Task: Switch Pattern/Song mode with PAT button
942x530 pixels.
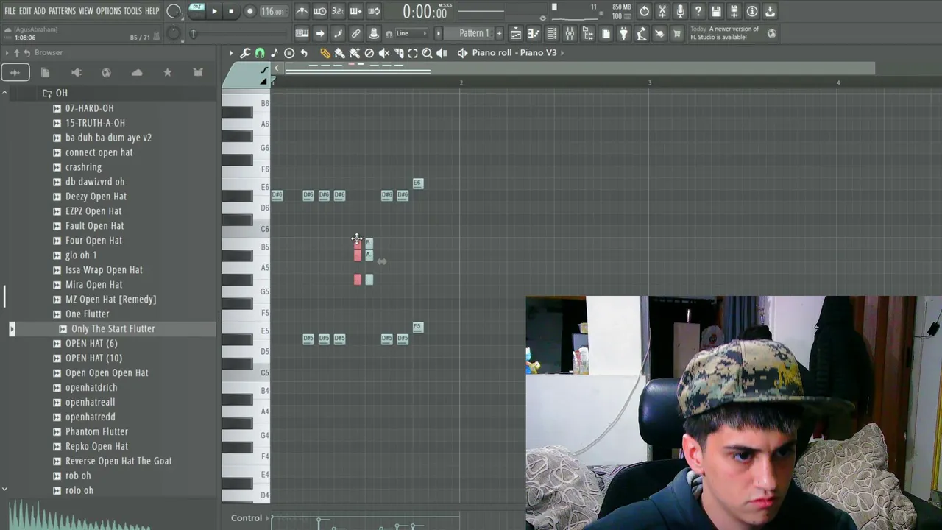Action: click(x=196, y=10)
